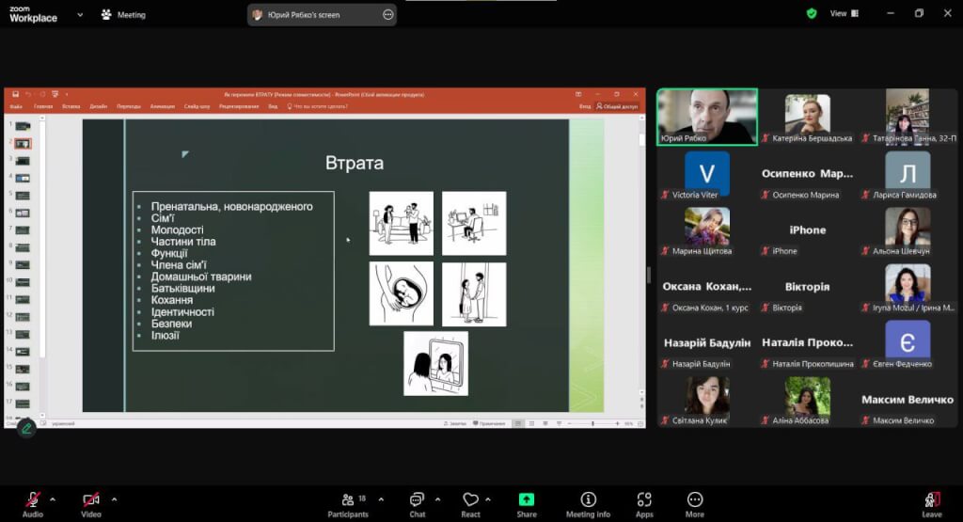Turn on camera with Video button
The width and height of the screenshot is (963, 522).
(91, 502)
